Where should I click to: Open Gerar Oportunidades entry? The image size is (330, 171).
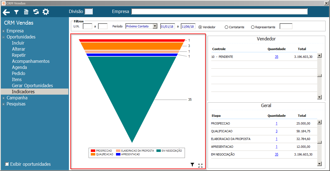(32, 85)
